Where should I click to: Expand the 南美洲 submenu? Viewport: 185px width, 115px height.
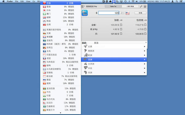tap(114, 51)
